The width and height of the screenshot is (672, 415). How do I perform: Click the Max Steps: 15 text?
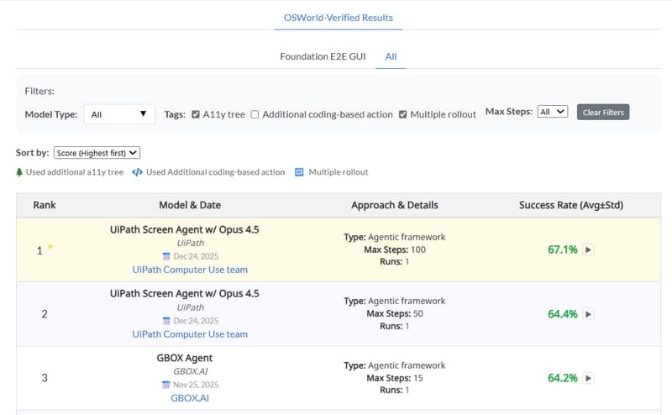click(x=395, y=378)
